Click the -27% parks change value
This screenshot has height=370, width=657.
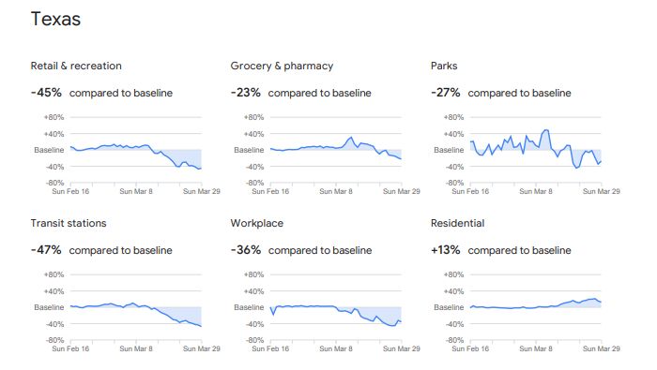pos(446,93)
